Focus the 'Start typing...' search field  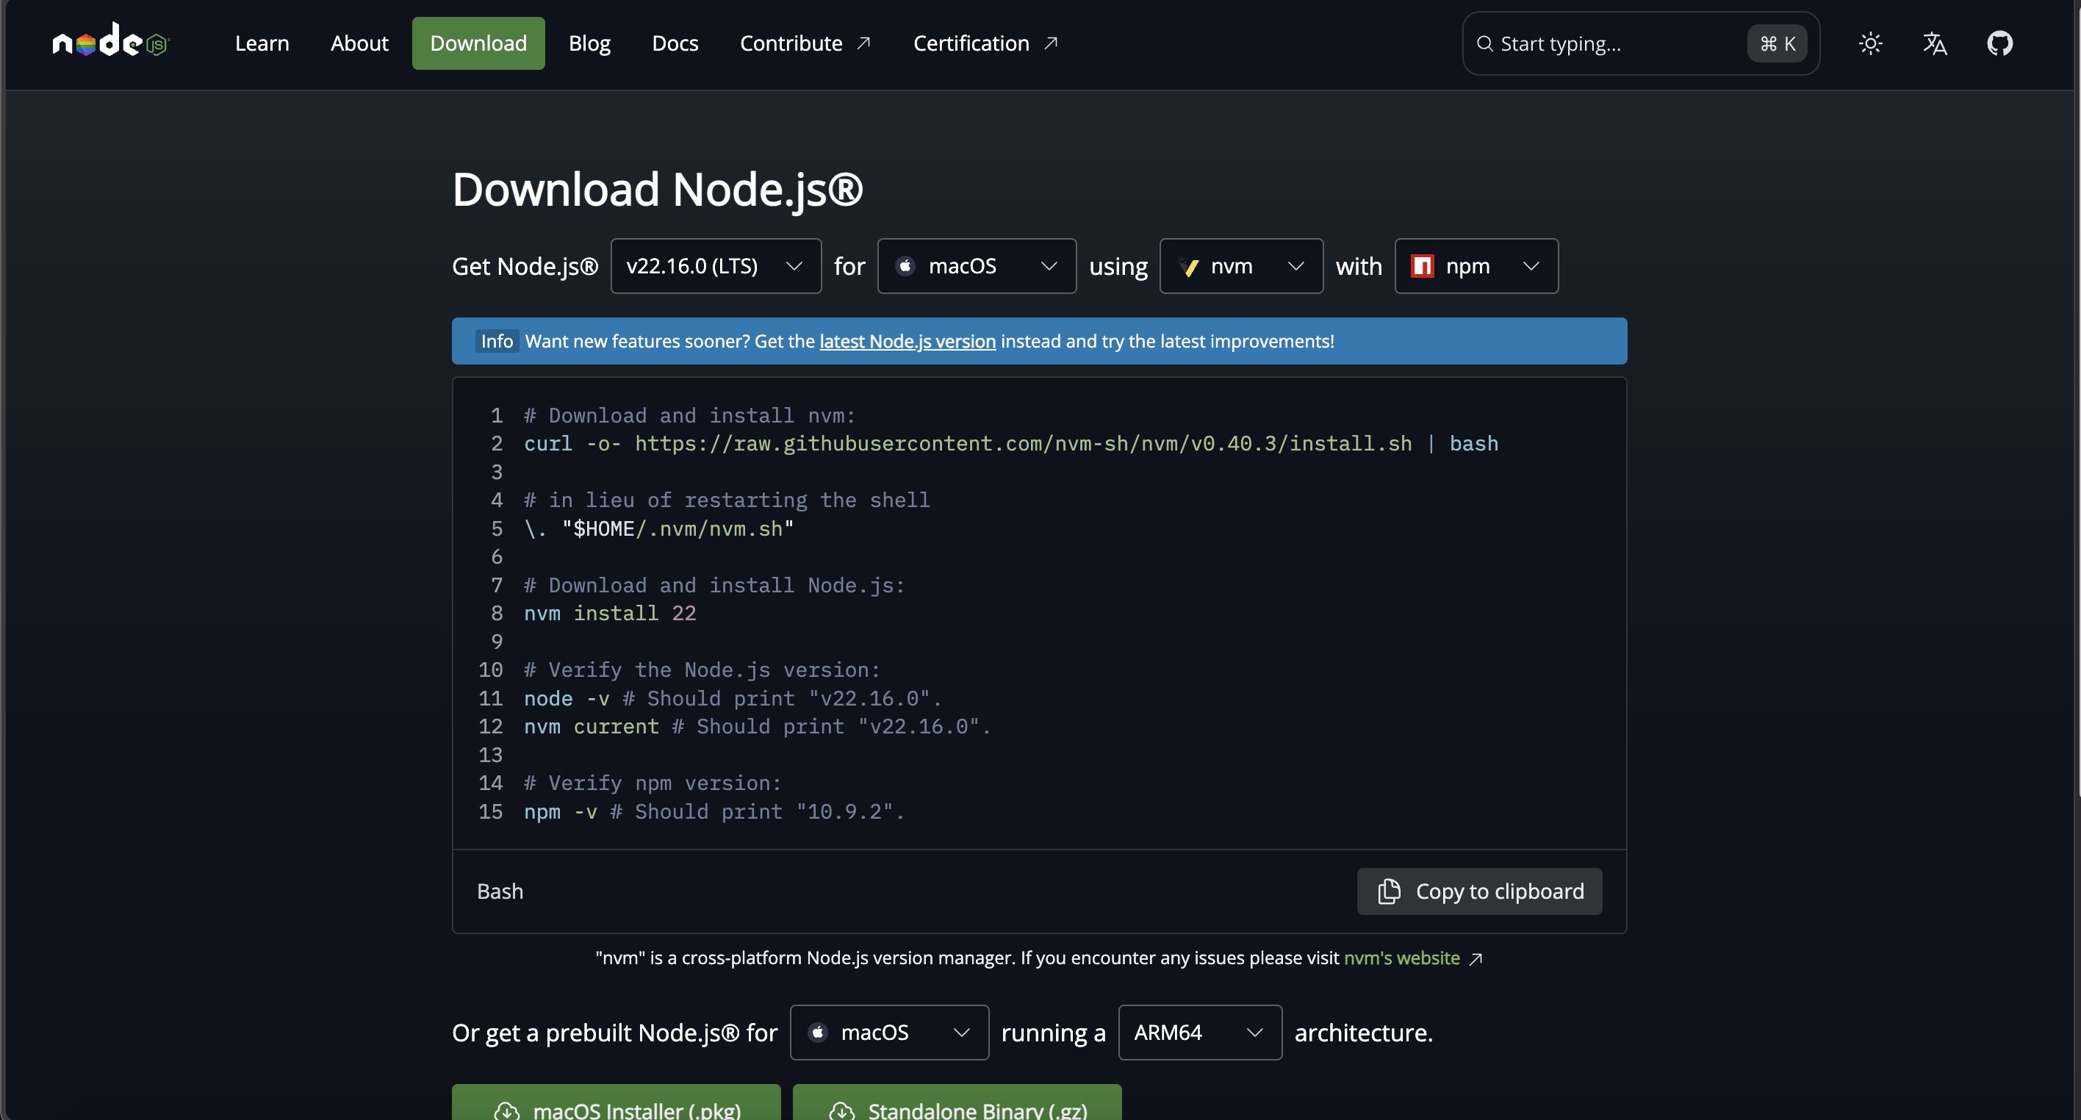tap(1641, 43)
